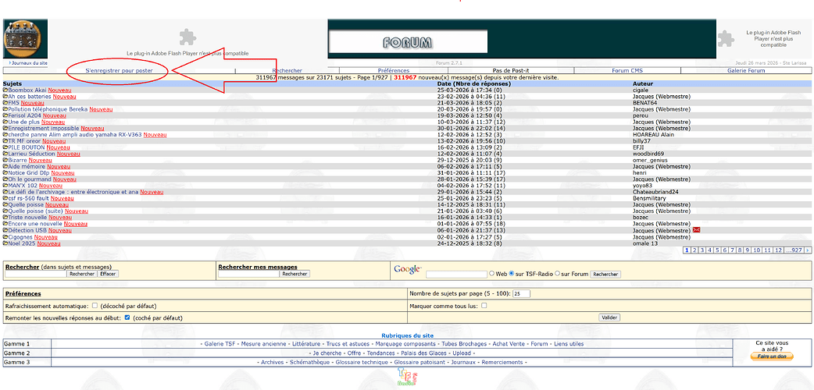The height and width of the screenshot is (390, 814).
Task: Click the Valider button
Action: click(609, 317)
